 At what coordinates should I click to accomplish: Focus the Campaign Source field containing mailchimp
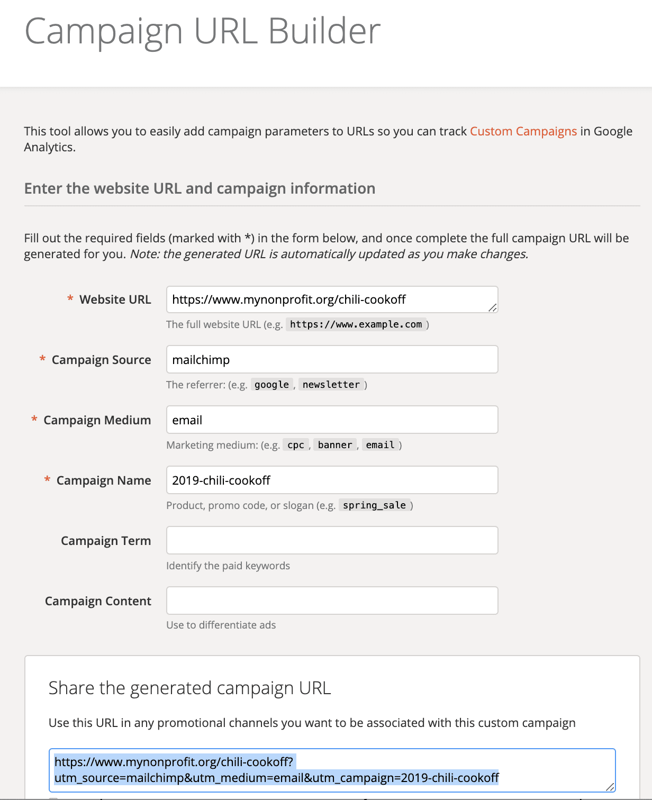click(332, 359)
